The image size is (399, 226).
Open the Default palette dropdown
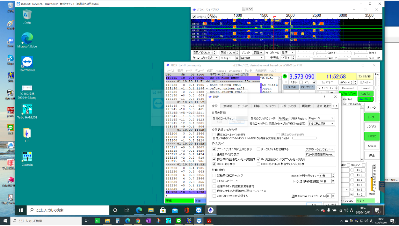point(252,58)
